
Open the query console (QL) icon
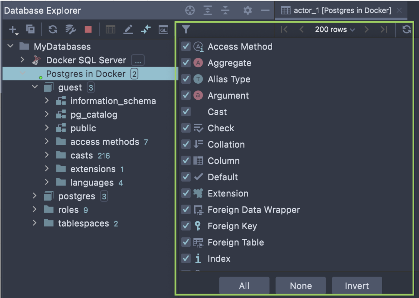click(x=163, y=30)
